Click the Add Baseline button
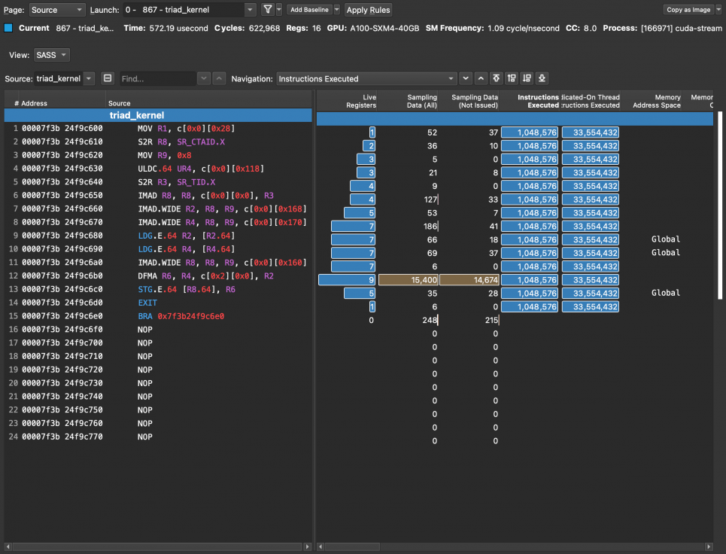Image resolution: width=726 pixels, height=554 pixels. pos(309,10)
